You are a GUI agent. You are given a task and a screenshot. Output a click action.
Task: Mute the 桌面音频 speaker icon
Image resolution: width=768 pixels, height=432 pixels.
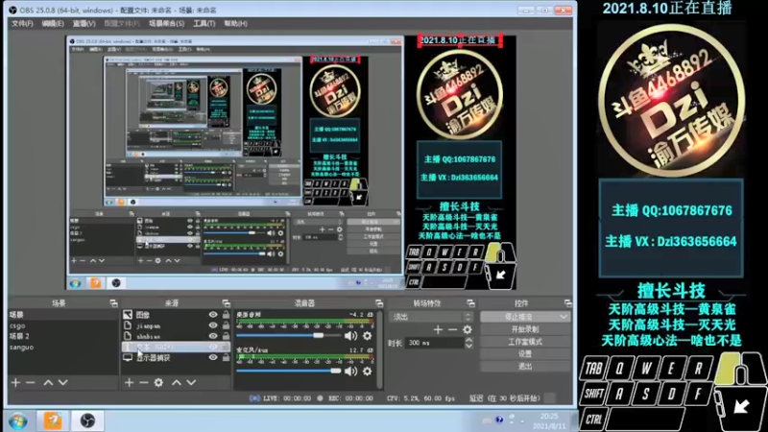coord(350,335)
